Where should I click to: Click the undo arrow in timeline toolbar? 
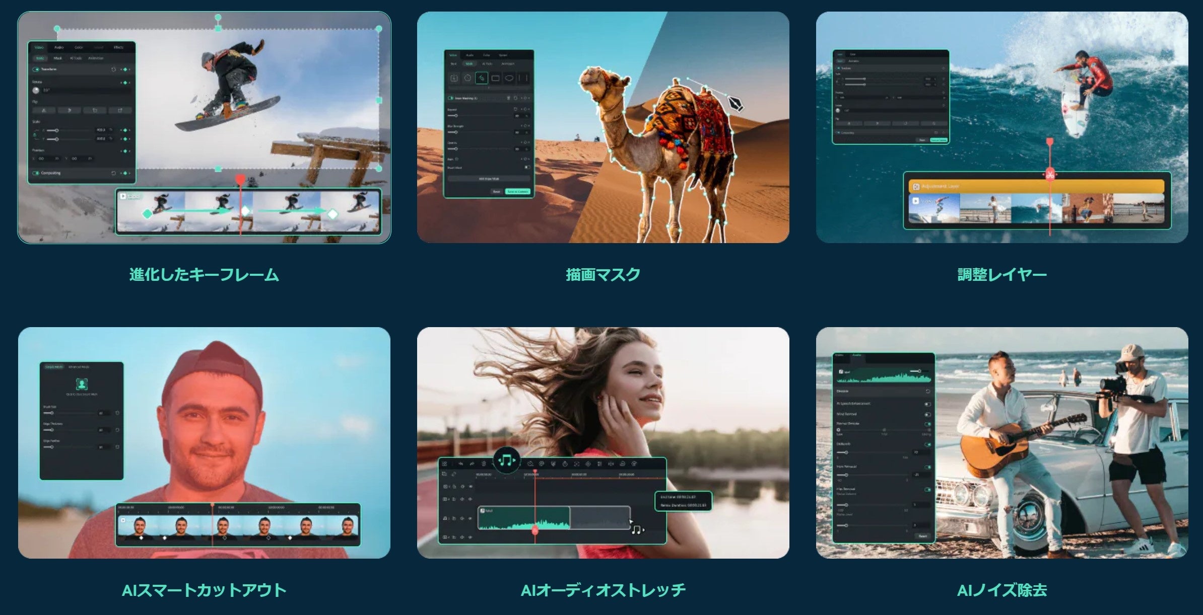(x=460, y=464)
